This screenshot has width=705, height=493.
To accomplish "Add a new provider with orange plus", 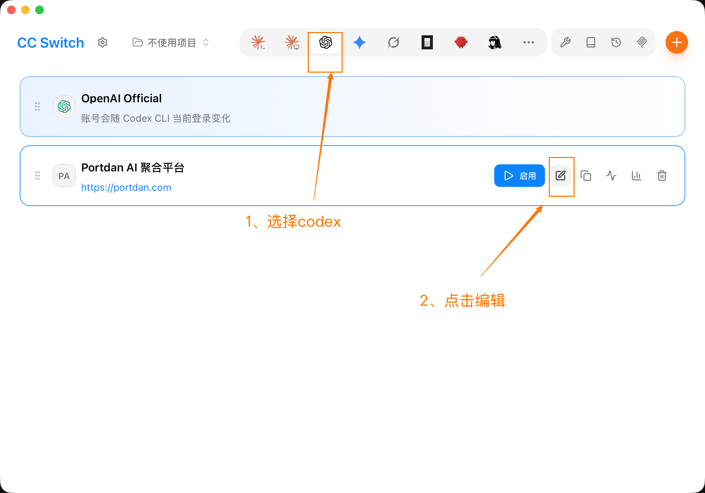I will click(677, 42).
